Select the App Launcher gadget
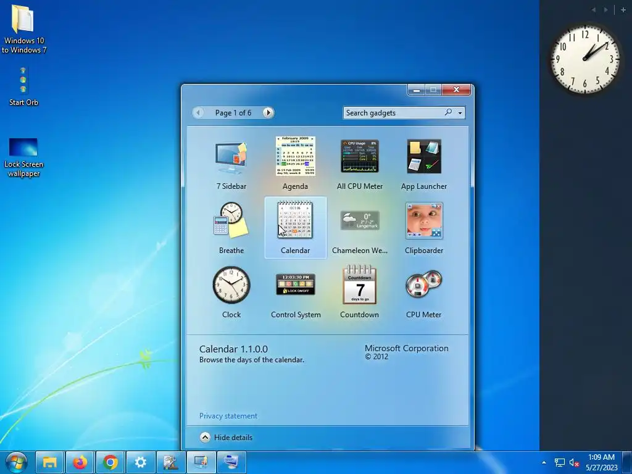Screen dimensions: 632x474 click(x=423, y=164)
